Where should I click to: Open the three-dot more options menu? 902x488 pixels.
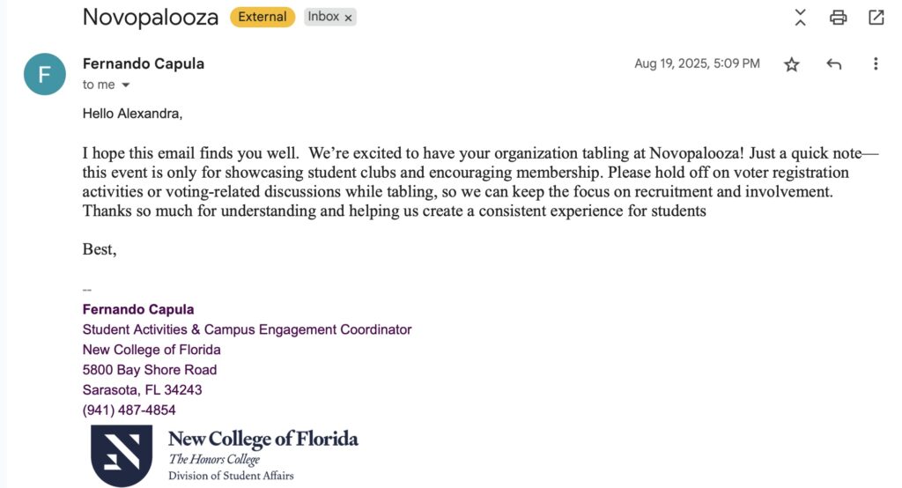(x=875, y=64)
